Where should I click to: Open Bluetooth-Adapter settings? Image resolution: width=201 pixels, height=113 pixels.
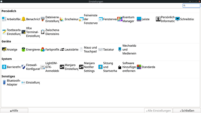pyautogui.click(x=11, y=82)
